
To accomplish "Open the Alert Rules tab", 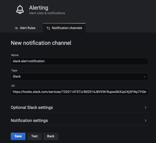I will [x=25, y=28].
